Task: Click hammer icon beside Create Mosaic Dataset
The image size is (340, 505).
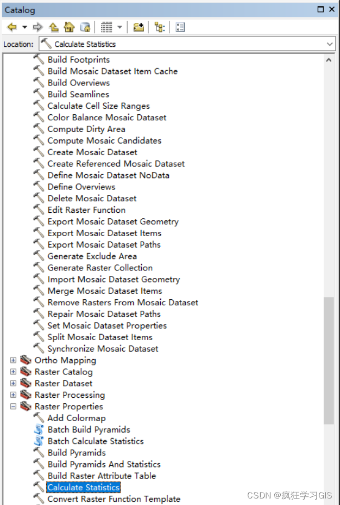Action: pos(39,152)
